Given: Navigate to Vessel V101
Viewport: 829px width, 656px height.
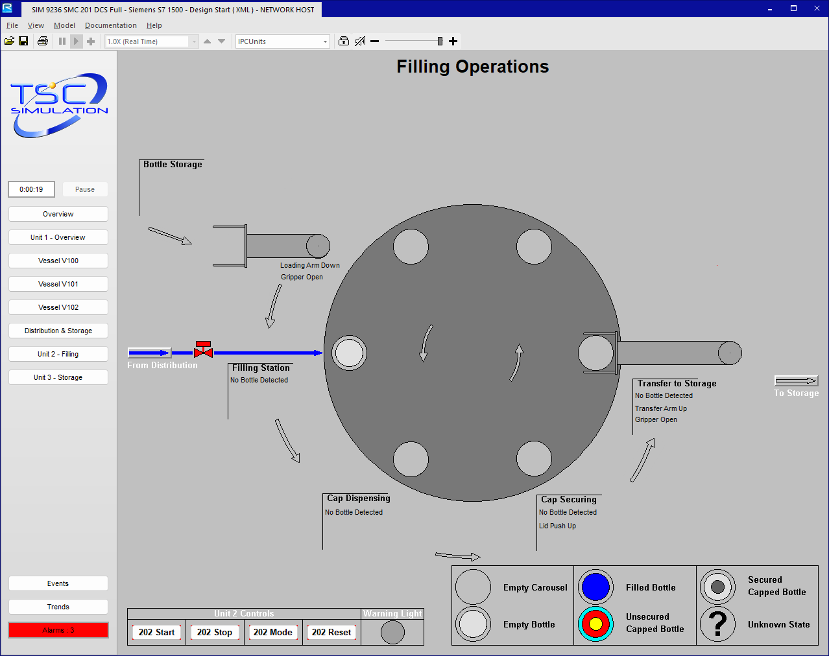Looking at the screenshot, I should point(58,284).
